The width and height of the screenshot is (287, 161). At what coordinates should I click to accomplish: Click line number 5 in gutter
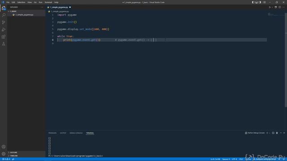pos(53,29)
